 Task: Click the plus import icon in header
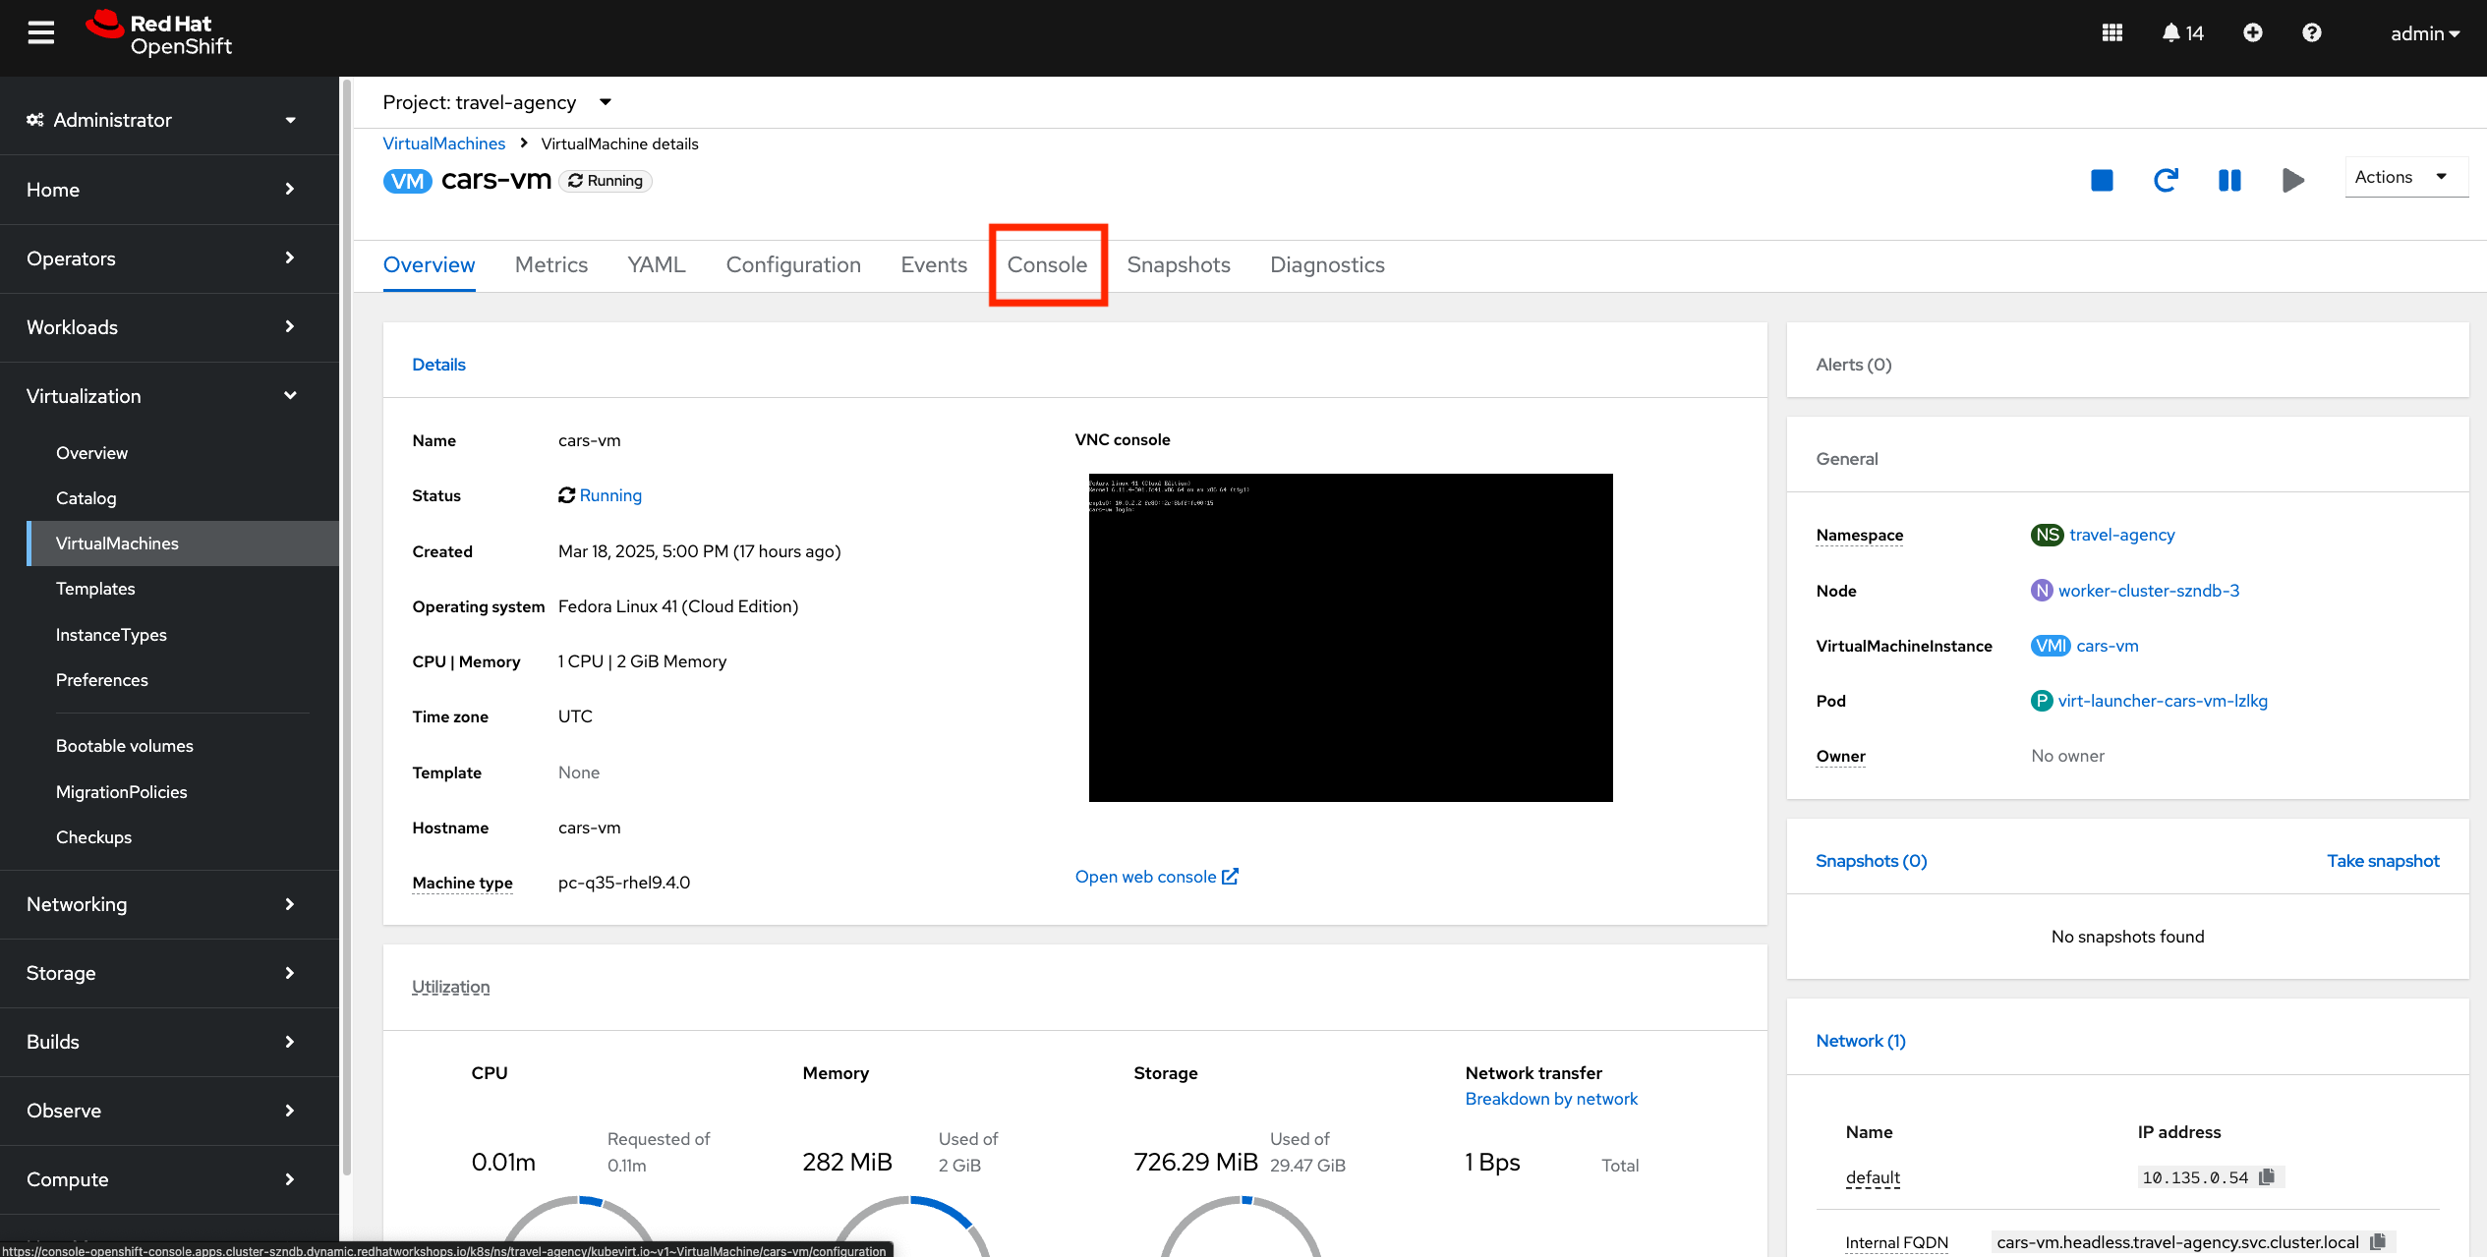coord(2252,33)
